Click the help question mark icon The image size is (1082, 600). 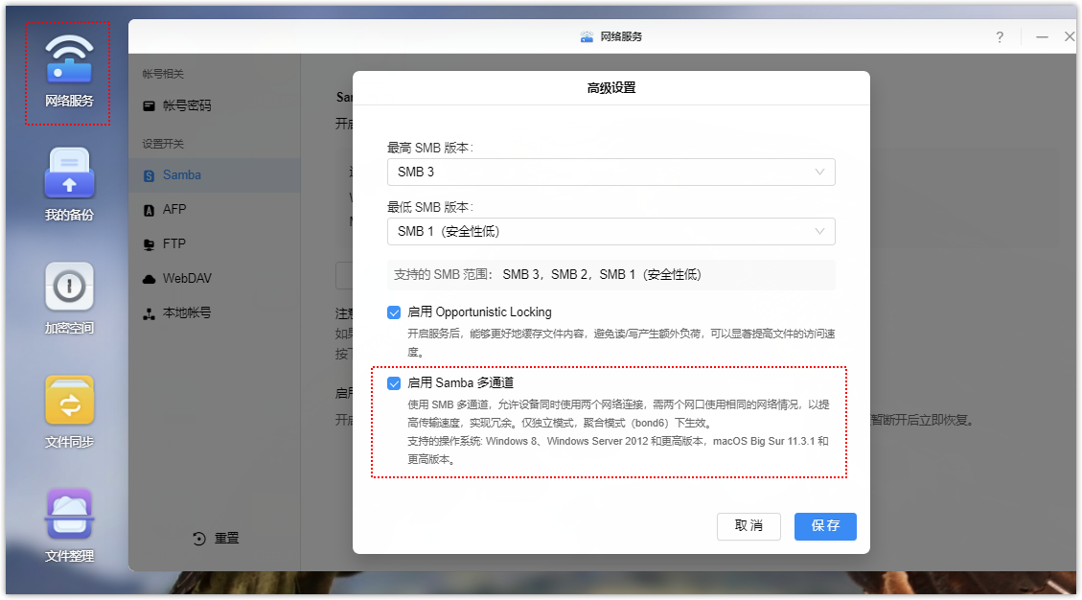pyautogui.click(x=1000, y=37)
